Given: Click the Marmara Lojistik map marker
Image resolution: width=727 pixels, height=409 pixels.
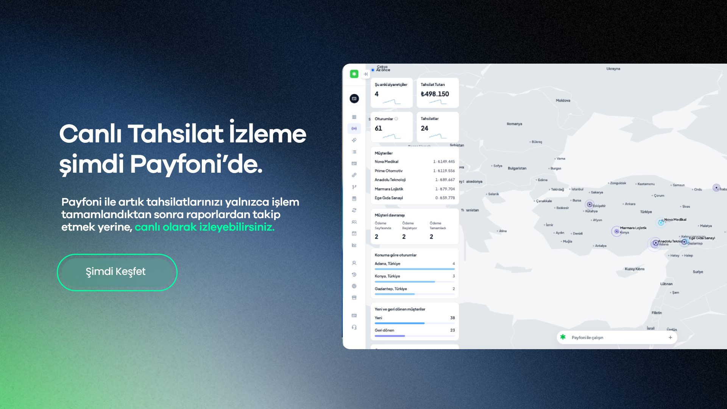Looking at the screenshot, I should 616,231.
